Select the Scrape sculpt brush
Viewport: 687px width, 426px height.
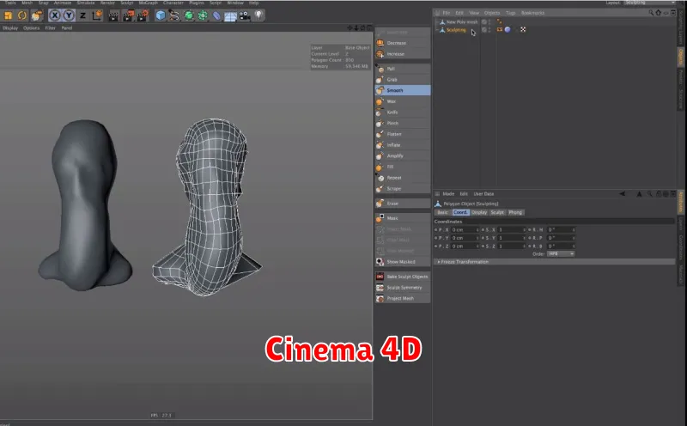tap(402, 188)
